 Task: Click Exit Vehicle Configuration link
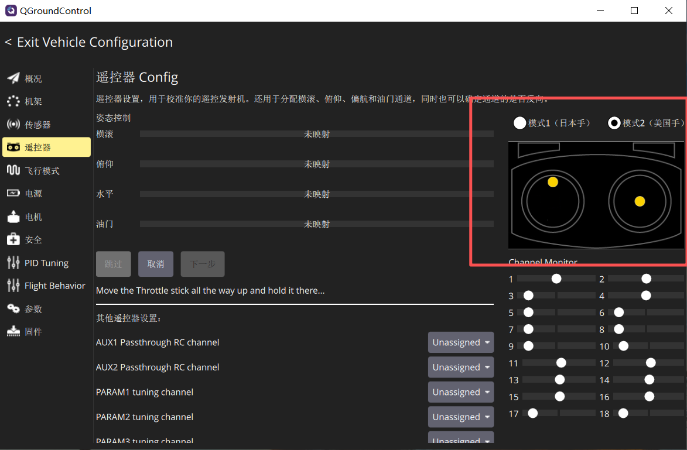88,42
